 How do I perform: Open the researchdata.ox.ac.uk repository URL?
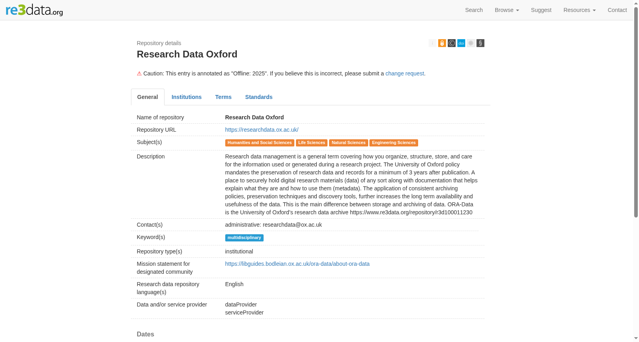(262, 130)
